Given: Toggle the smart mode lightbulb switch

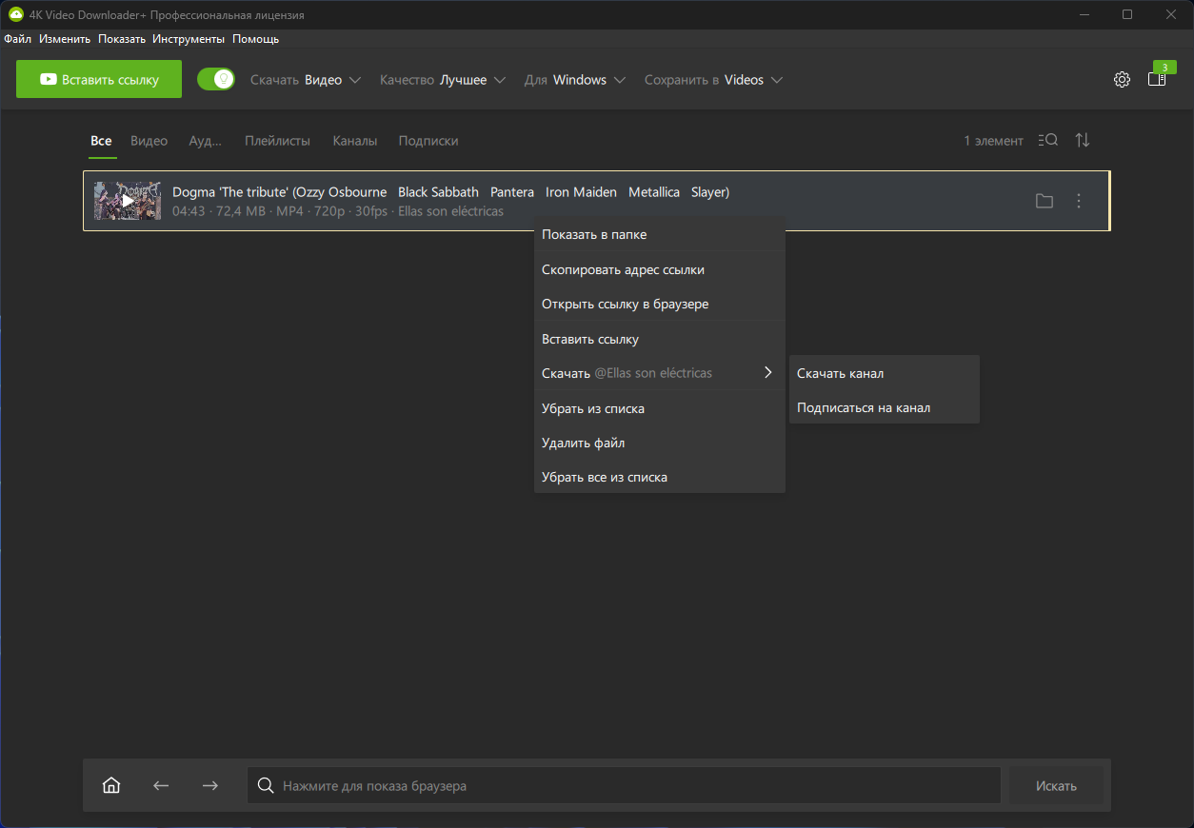Looking at the screenshot, I should [216, 79].
